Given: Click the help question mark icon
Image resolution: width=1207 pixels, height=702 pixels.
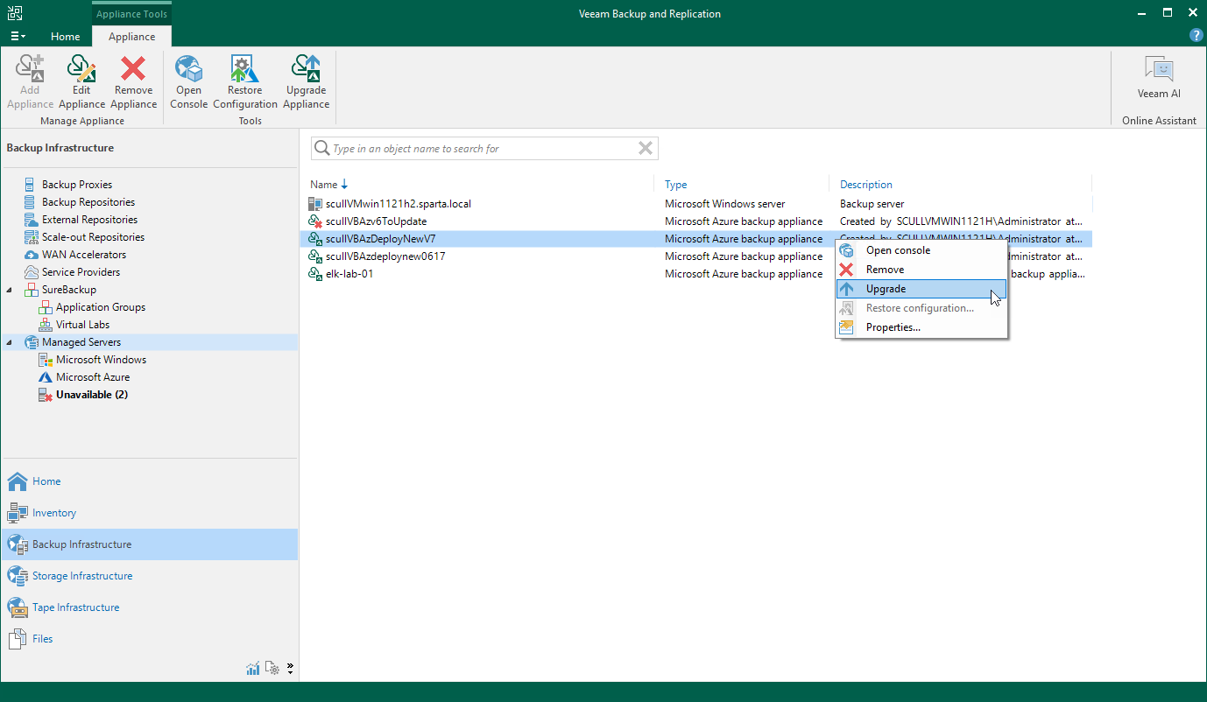Looking at the screenshot, I should (1196, 36).
